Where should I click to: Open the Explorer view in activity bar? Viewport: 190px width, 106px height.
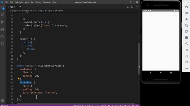[x=2, y=8]
